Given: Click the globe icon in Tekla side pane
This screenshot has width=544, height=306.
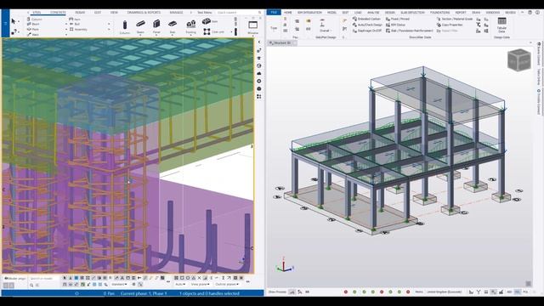Looking at the screenshot, I should coord(259,65).
